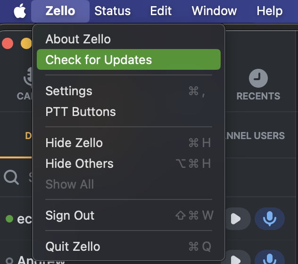Image resolution: width=298 pixels, height=264 pixels.
Task: Click the search magnifier icon
Action: click(11, 177)
